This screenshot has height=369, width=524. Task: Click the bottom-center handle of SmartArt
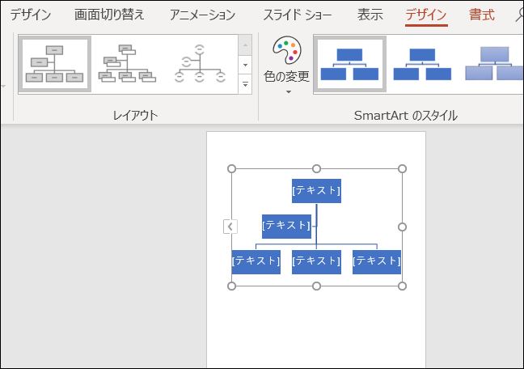[x=316, y=286]
